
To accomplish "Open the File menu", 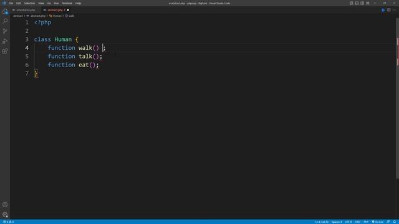I will tap(11, 3).
